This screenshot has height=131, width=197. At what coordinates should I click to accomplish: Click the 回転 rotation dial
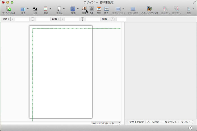(113, 19)
